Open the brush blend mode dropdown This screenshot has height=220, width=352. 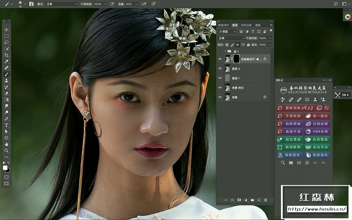[61, 4]
